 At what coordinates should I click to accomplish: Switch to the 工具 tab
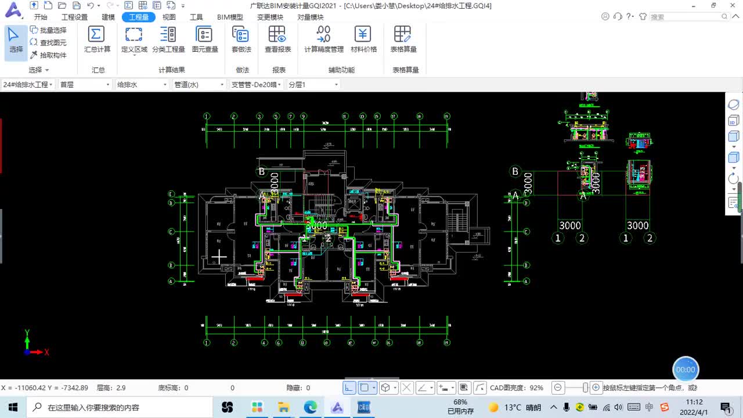(196, 17)
